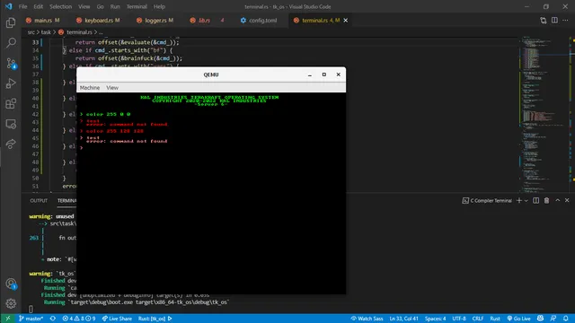Click the feedback icon in status bar
575x323 pixels.
coord(553,319)
